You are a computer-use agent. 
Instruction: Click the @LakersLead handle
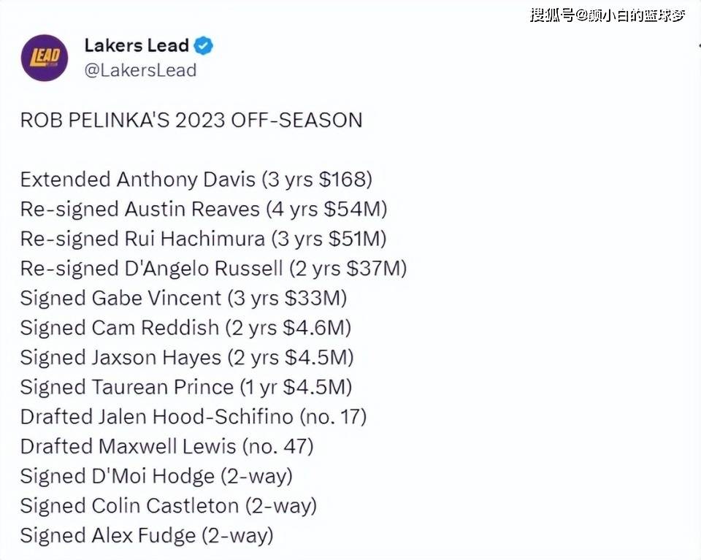tap(140, 70)
